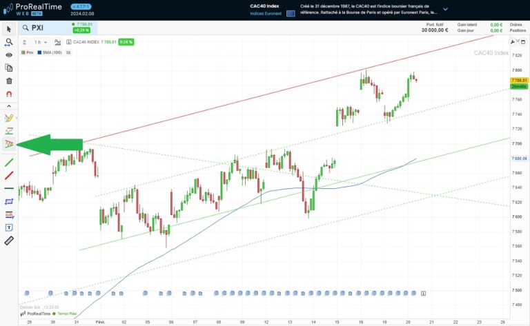Click the Févr. date axis label
Viewport: 530px width, 326px height.
coord(100,322)
